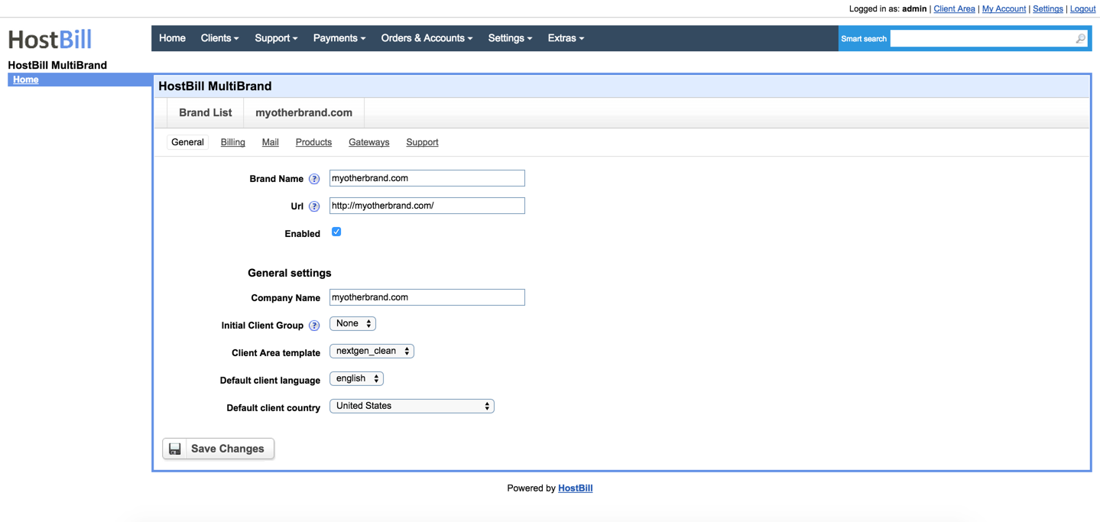Focus the Url input field
The image size is (1100, 522).
(x=427, y=206)
